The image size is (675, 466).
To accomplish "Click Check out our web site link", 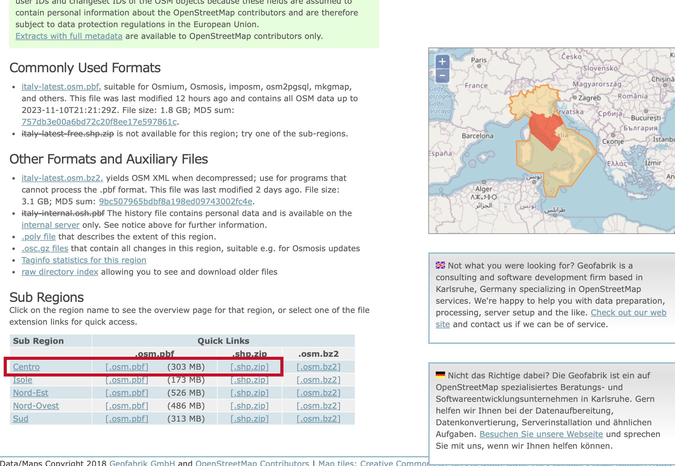I will [628, 313].
